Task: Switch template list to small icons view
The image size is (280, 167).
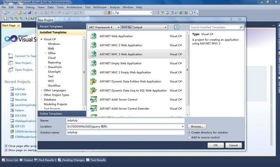Action: tap(171, 27)
